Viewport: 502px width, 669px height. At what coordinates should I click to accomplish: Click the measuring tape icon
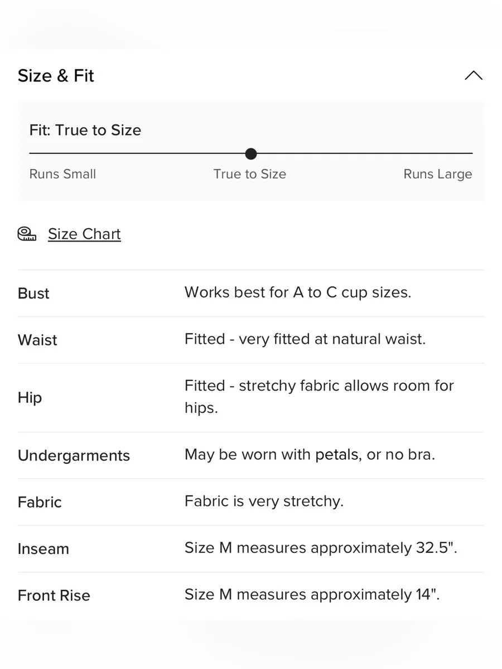click(x=27, y=234)
